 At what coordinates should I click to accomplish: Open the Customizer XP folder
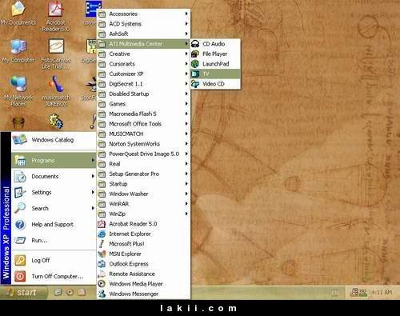point(143,74)
